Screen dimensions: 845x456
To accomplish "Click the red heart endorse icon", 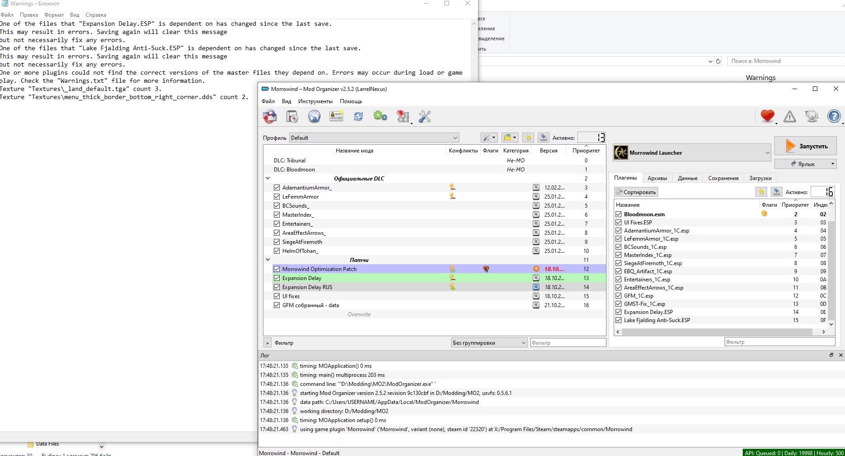I will pyautogui.click(x=768, y=116).
